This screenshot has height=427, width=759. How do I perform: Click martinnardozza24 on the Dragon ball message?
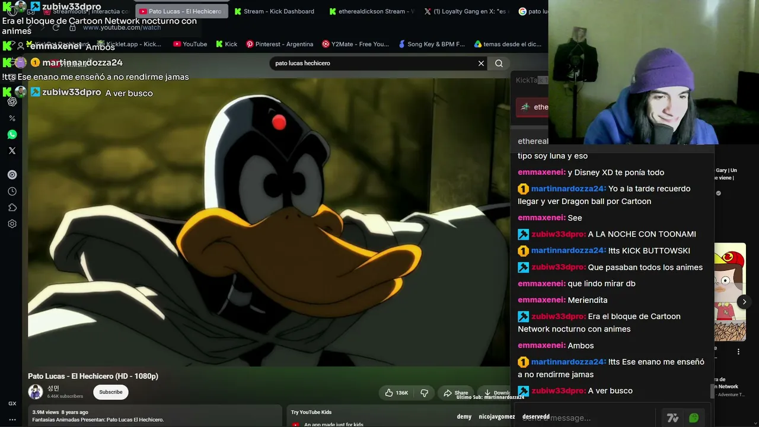[x=569, y=189]
